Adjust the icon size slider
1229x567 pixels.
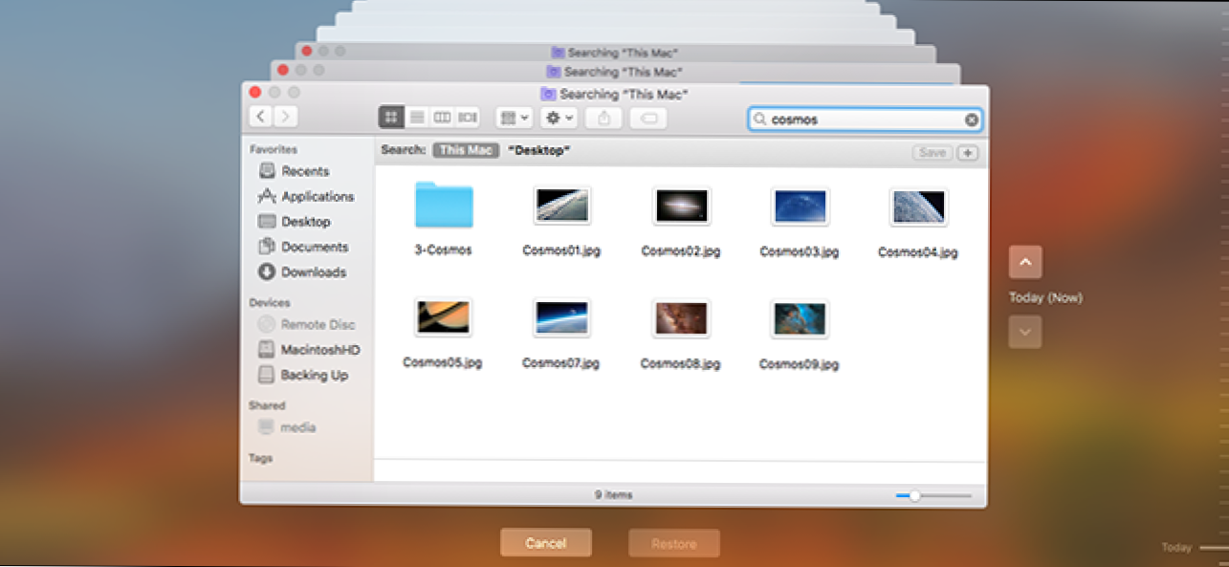[915, 495]
